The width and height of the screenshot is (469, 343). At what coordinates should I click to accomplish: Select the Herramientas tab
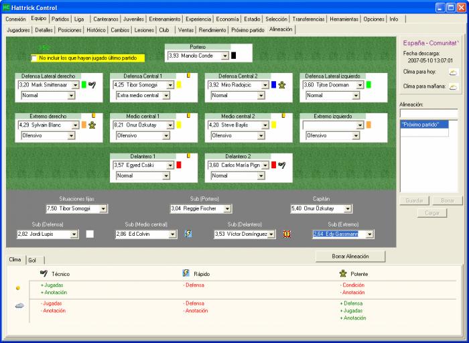pyautogui.click(x=344, y=19)
